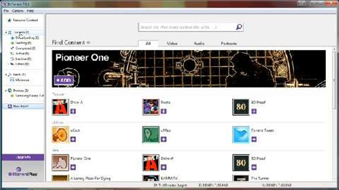The height and width of the screenshot is (190, 339).
Task: Open the Options menu
Action: coord(18,11)
